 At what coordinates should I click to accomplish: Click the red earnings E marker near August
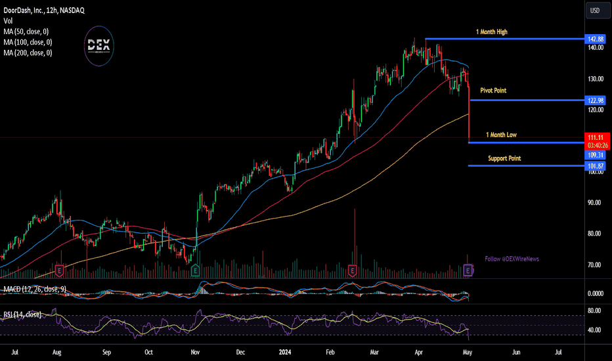(59, 270)
